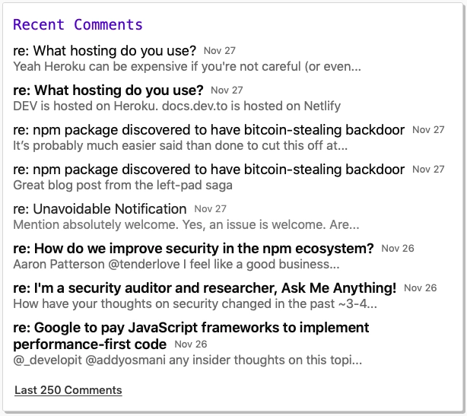Click Nov 27 date beside Unavoidable Notification
Image resolution: width=467 pixels, height=416 pixels.
coord(210,209)
